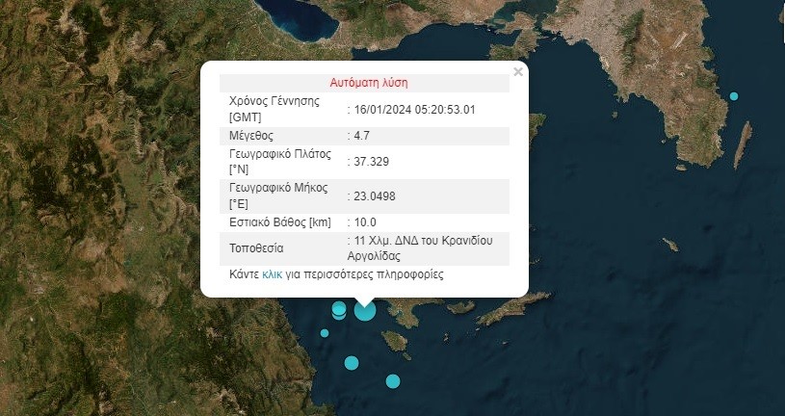Click the longitude value 23.0498

coord(375,196)
